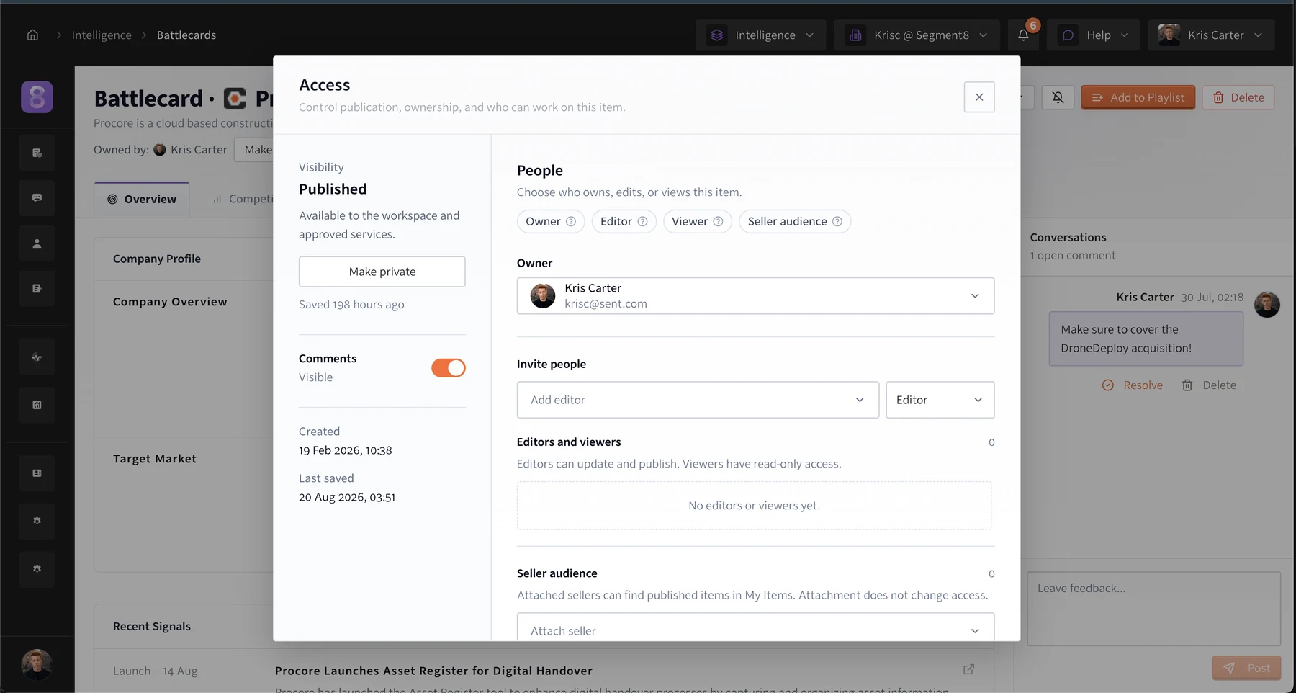1296x693 pixels.
Task: Open the Editor role dropdown
Action: click(x=940, y=400)
